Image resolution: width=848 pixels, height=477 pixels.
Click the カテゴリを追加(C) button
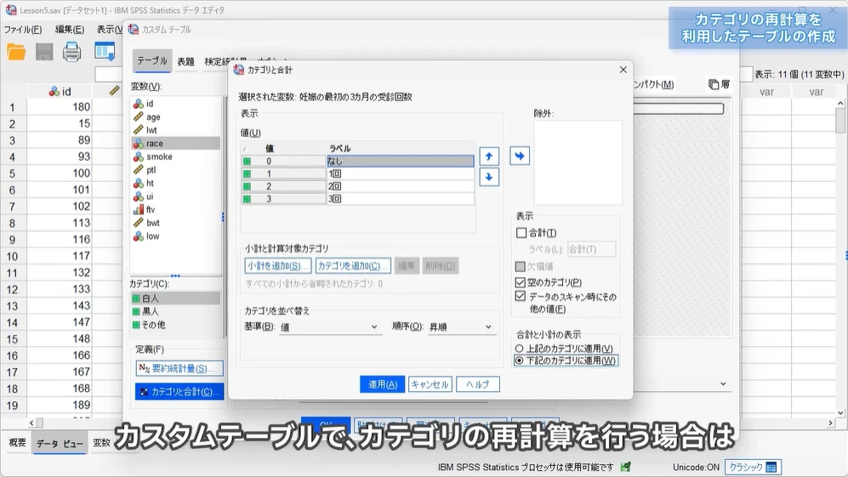click(x=353, y=266)
